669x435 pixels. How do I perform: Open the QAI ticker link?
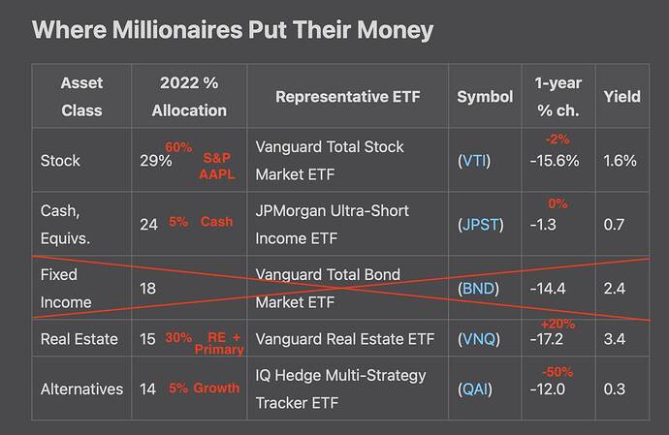pyautogui.click(x=475, y=388)
